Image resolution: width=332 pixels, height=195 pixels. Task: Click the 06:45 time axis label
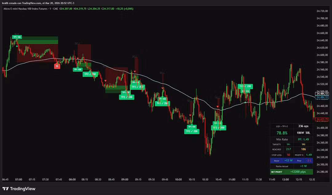coord(5,180)
